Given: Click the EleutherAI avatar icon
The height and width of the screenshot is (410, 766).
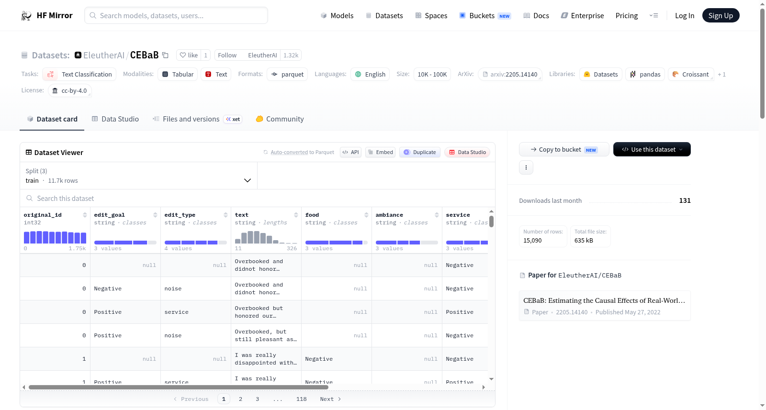Looking at the screenshot, I should (x=78, y=55).
